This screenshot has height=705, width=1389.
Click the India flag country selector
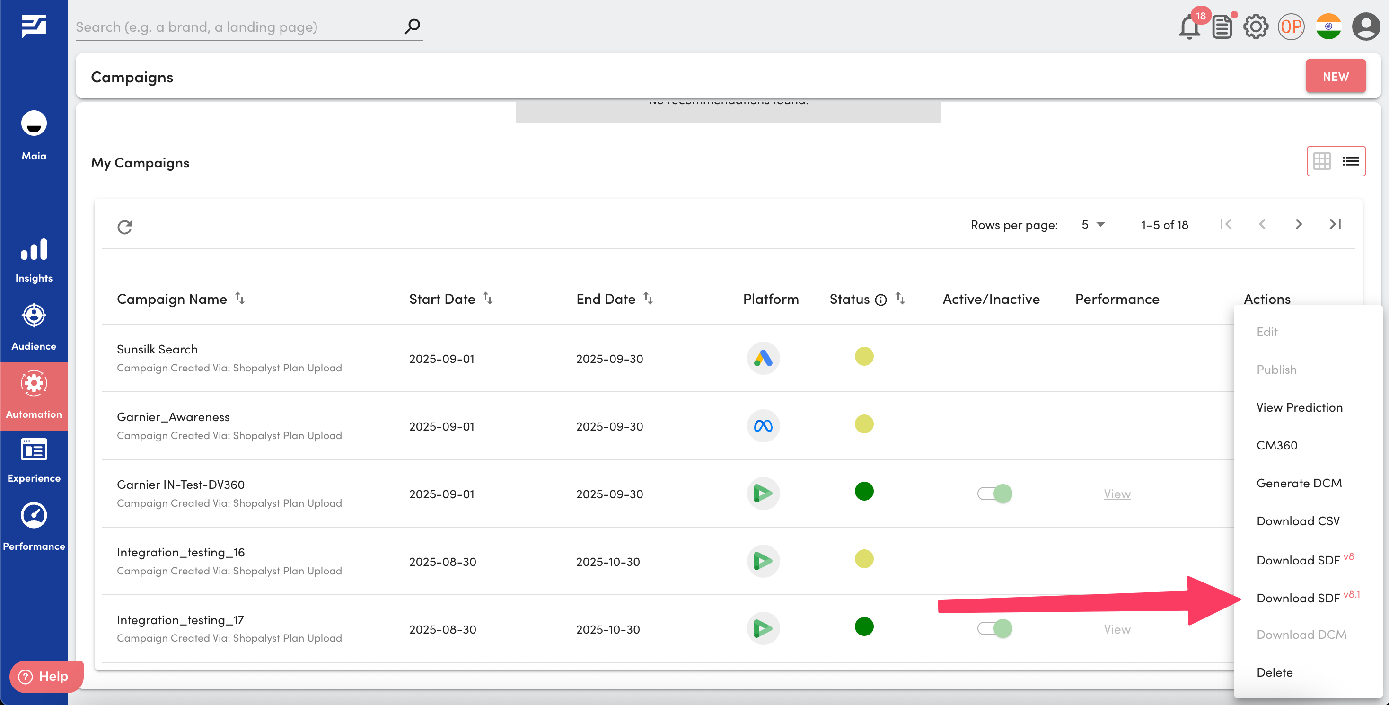1328,27
